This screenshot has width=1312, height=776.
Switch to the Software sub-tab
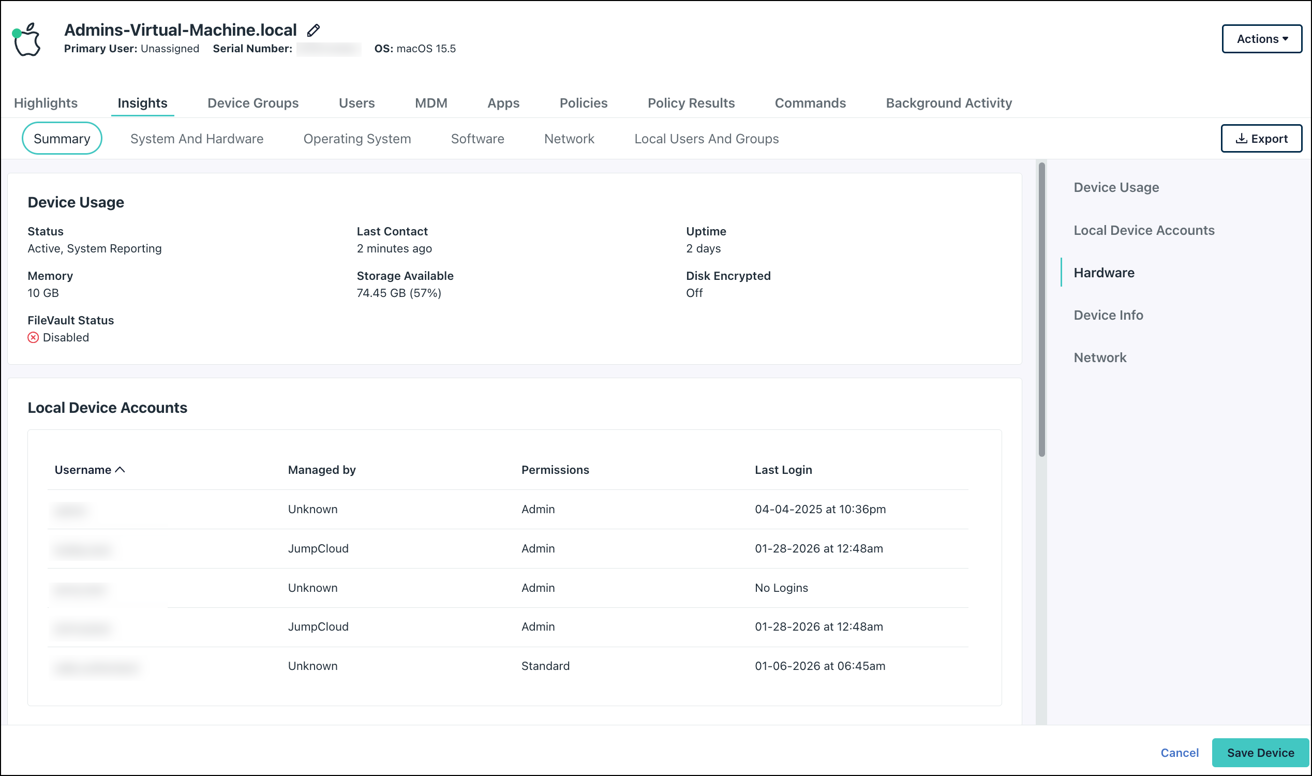[477, 138]
